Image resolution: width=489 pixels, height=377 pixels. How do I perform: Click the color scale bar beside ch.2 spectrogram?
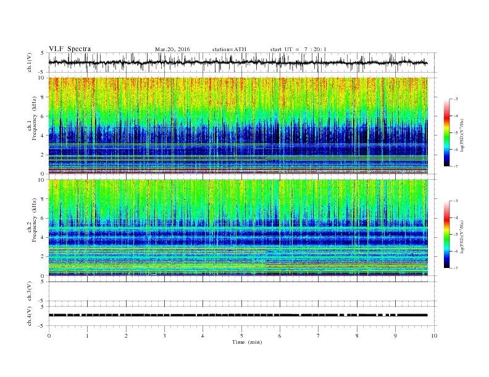pyautogui.click(x=447, y=234)
